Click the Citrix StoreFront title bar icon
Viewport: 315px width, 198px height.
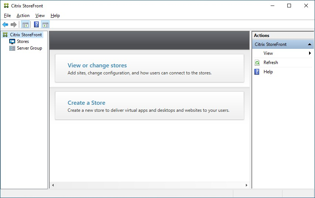6,6
